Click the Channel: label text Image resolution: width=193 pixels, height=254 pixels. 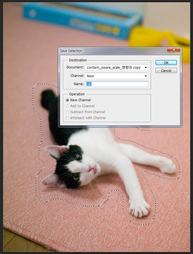pyautogui.click(x=77, y=76)
